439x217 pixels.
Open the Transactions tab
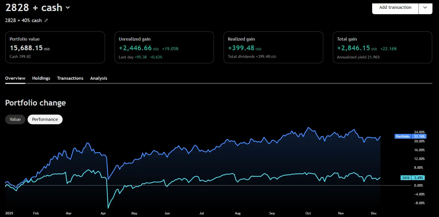(70, 78)
